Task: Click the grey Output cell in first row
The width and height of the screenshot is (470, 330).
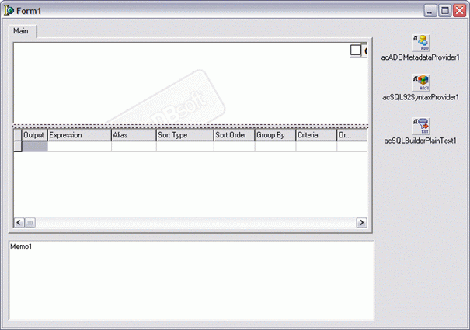Action: pos(35,146)
